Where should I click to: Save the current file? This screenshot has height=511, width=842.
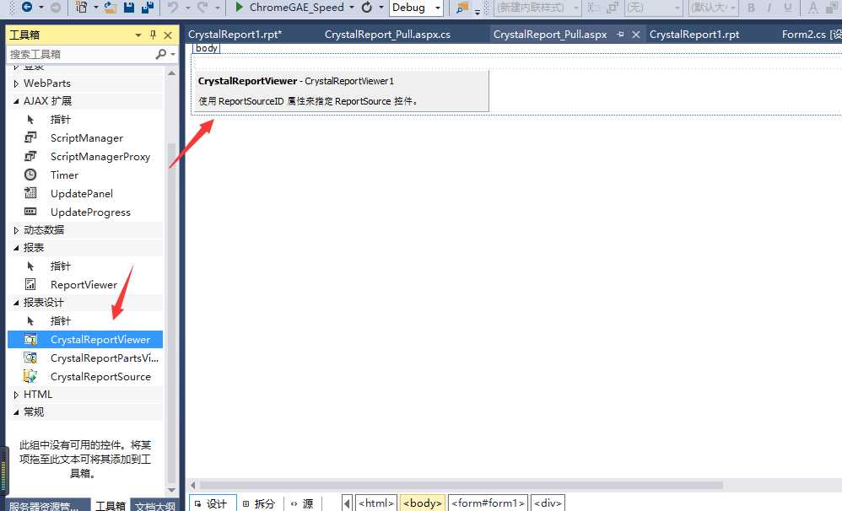pyautogui.click(x=129, y=7)
